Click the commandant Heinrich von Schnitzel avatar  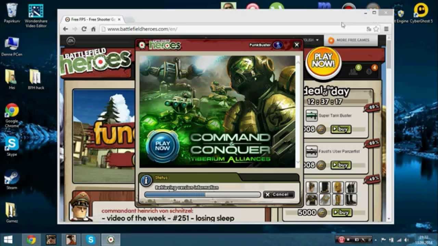(x=80, y=206)
